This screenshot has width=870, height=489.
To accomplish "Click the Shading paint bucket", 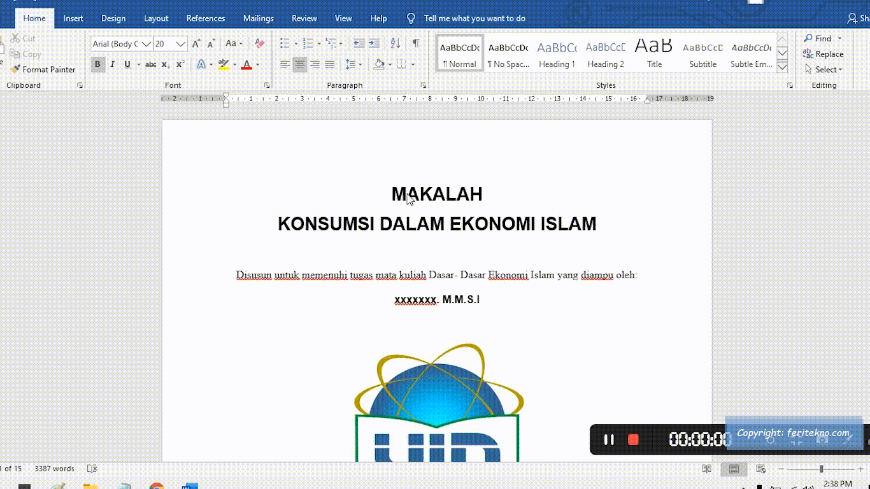I will tap(380, 64).
